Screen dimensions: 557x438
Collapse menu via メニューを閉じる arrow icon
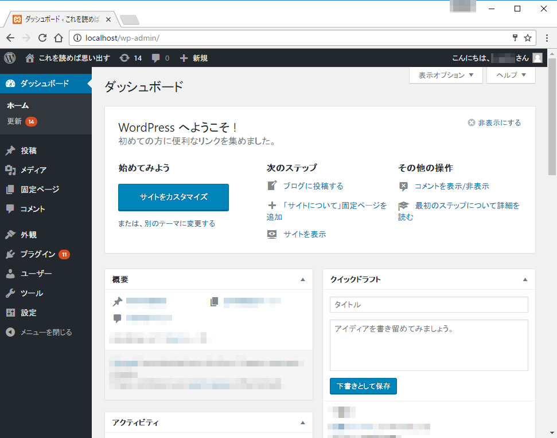pos(10,332)
